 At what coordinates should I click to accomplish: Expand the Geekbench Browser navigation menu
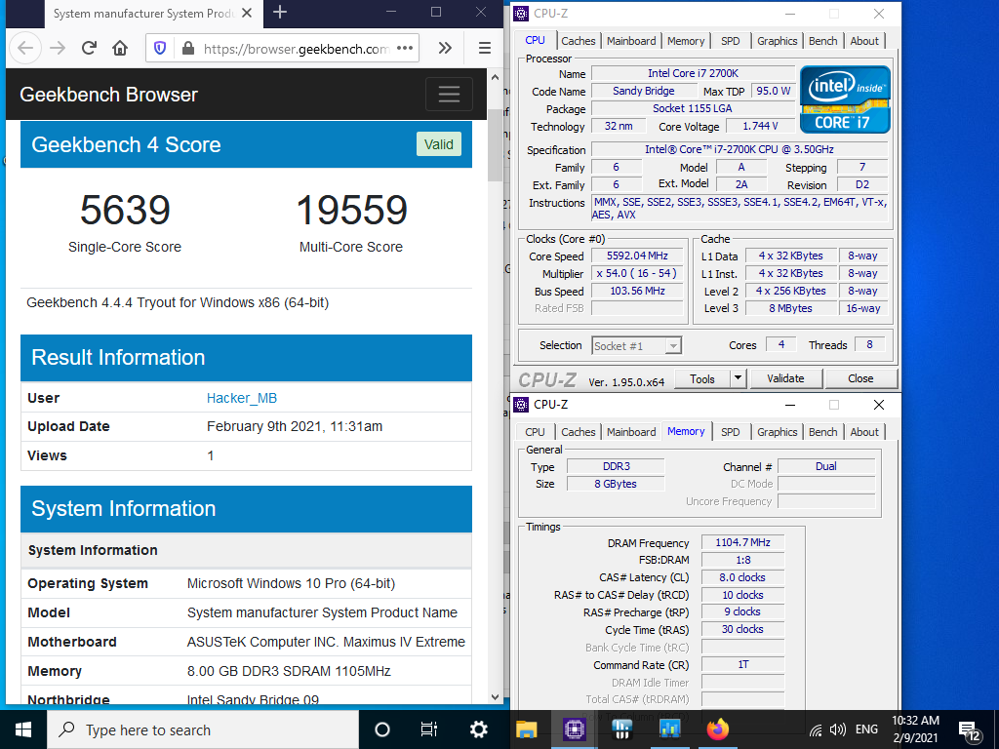[x=449, y=95]
